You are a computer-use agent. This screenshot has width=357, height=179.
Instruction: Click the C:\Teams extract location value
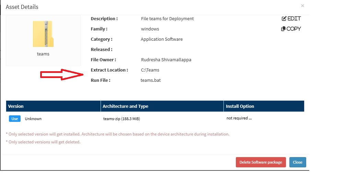pyautogui.click(x=150, y=70)
